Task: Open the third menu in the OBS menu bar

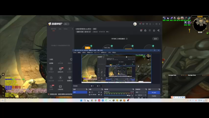Action: (x=84, y=53)
